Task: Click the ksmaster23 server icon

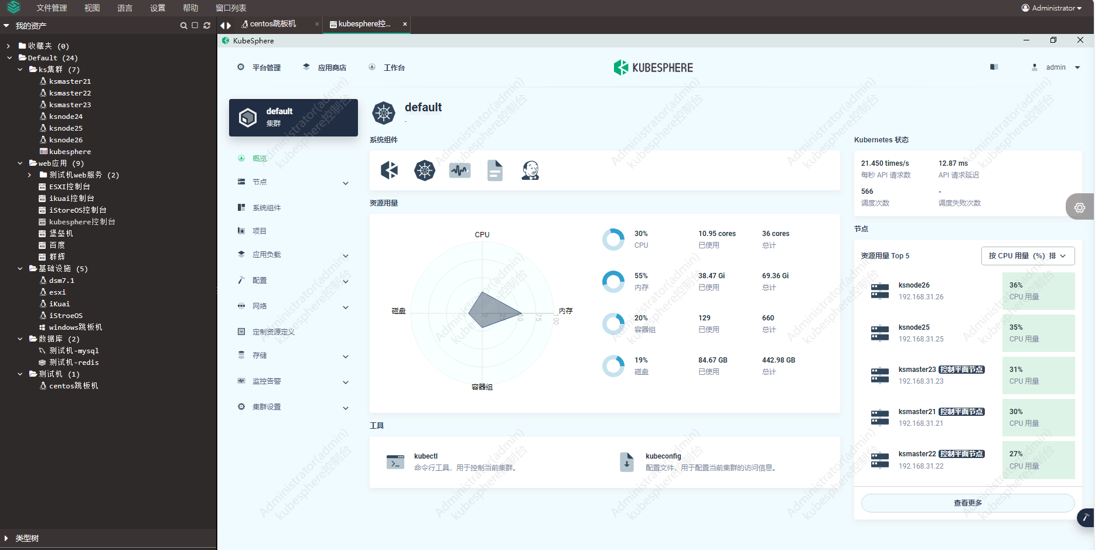Action: coord(880,375)
